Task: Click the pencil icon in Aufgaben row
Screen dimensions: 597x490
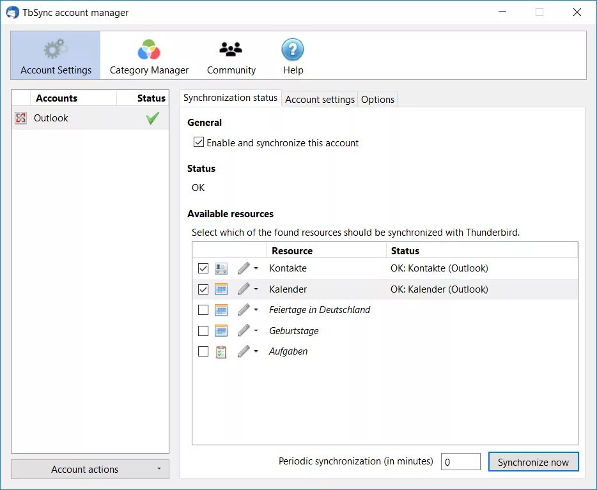Action: (244, 351)
